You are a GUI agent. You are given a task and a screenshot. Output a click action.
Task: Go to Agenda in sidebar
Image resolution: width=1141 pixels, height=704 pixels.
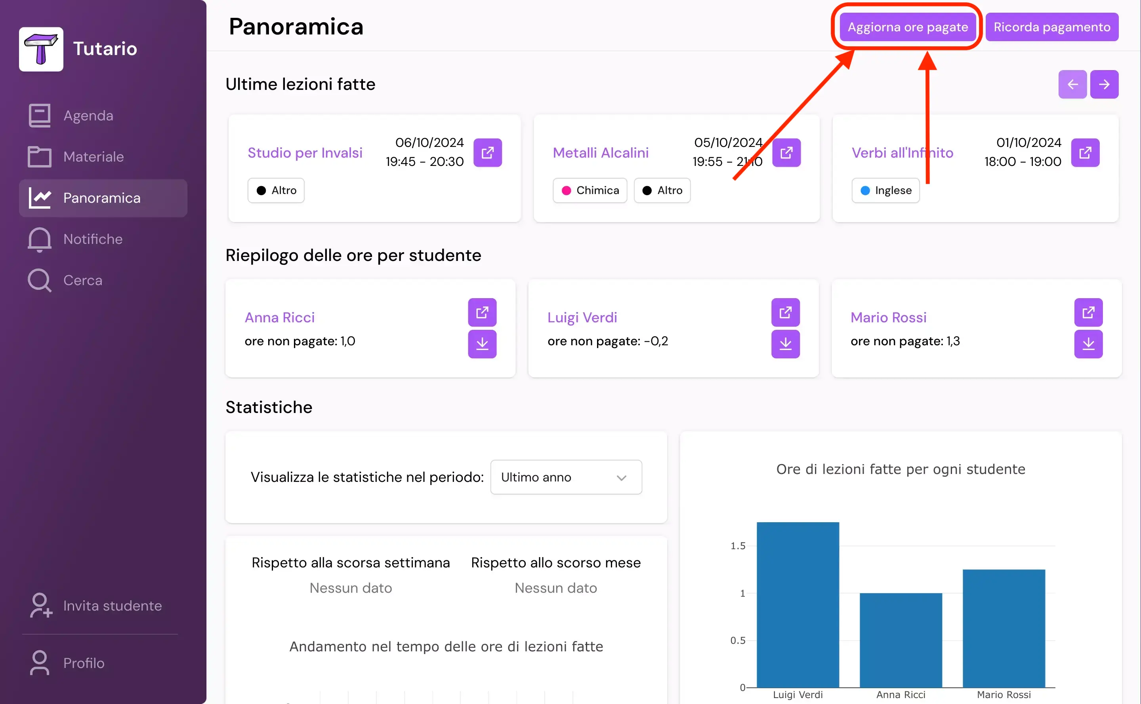pos(88,116)
